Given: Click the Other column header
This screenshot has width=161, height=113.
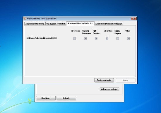Looking at the screenshot, I should 128,31.
